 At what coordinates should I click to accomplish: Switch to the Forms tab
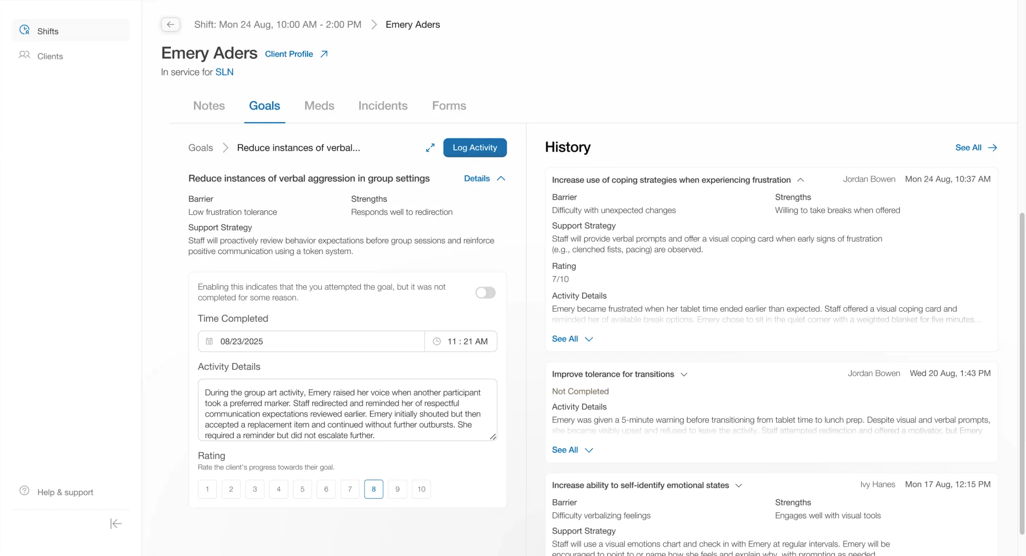(449, 106)
